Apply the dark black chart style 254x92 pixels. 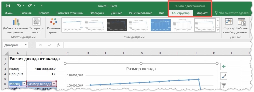pos(117,25)
